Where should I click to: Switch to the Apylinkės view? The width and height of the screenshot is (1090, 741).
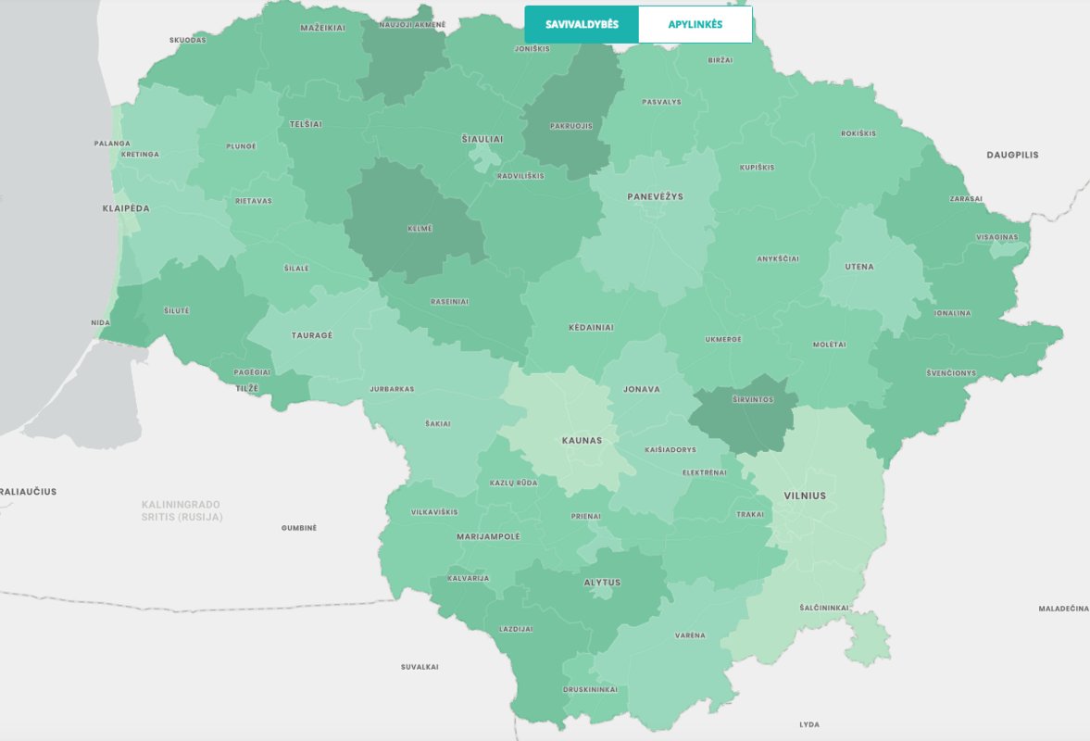point(695,24)
